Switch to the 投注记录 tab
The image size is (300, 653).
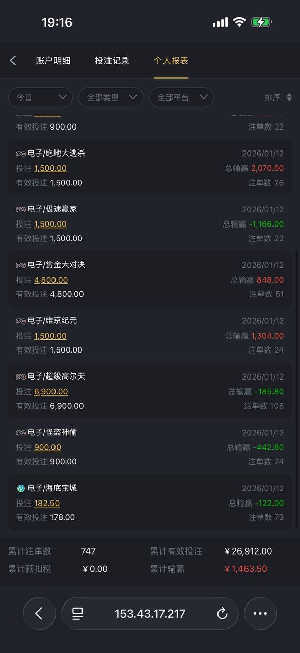pos(112,60)
